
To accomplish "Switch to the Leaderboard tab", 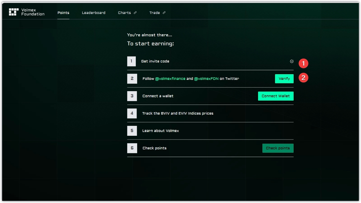I will click(x=93, y=13).
